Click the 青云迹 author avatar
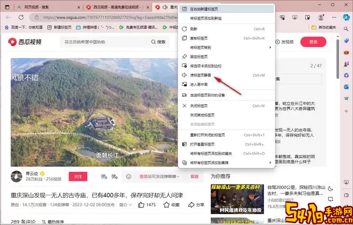 point(16,176)
